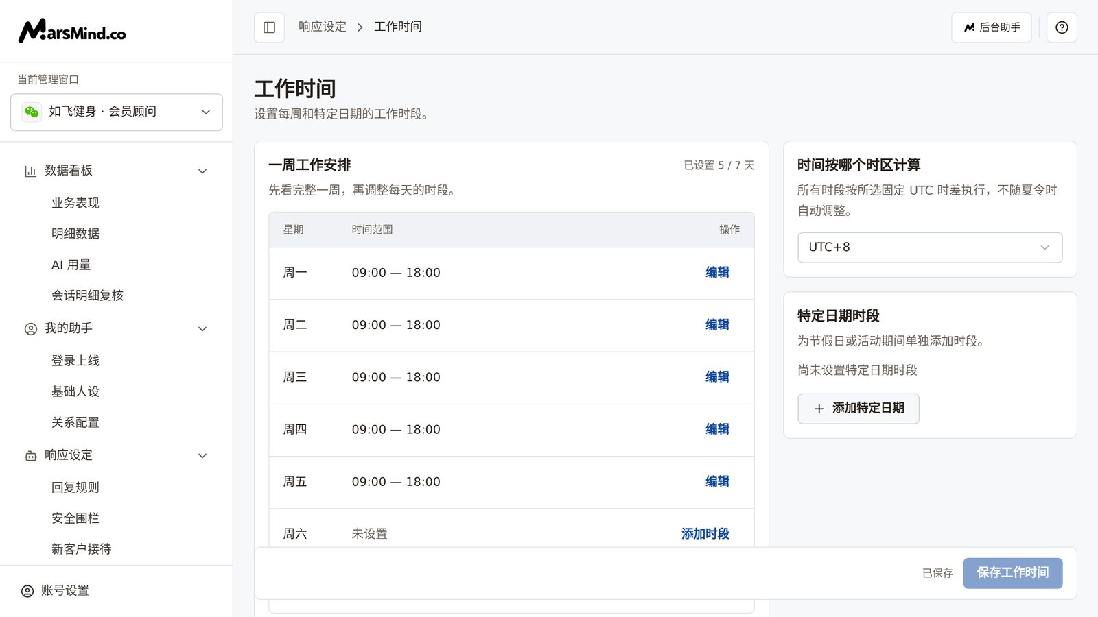Edit 周五 working hours

(x=717, y=482)
